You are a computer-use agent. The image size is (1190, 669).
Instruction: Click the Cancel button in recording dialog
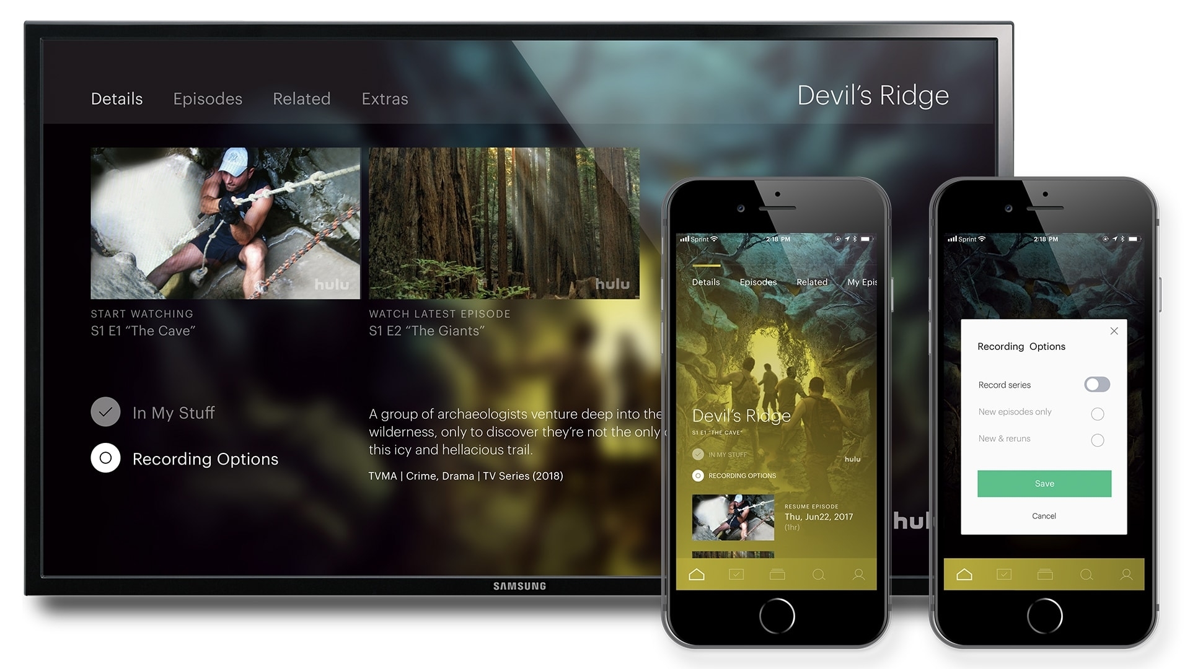coord(1044,515)
